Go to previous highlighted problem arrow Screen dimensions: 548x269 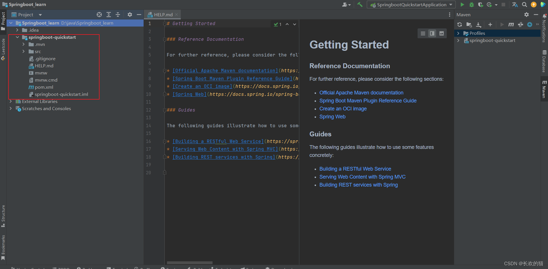(287, 25)
